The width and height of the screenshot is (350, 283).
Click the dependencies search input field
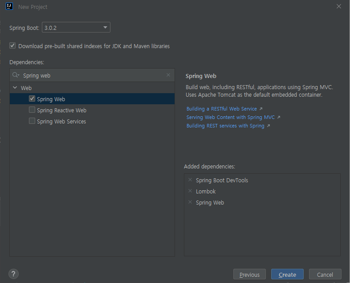click(x=92, y=75)
